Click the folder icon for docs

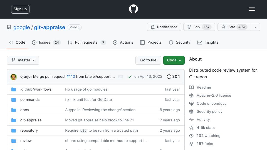pyautogui.click(x=14, y=110)
